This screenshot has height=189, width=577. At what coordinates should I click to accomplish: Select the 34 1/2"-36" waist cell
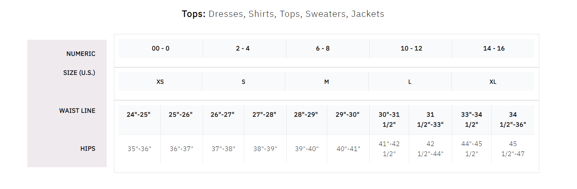tap(513, 120)
